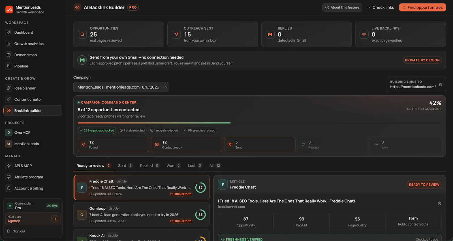Click the Gmail icon in send banner
This screenshot has height=241, width=453.
coord(82,60)
